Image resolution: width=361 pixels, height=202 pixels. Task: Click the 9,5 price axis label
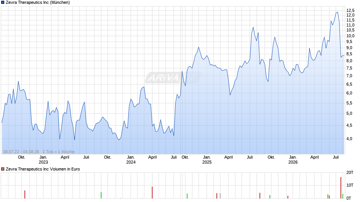pyautogui.click(x=349, y=42)
